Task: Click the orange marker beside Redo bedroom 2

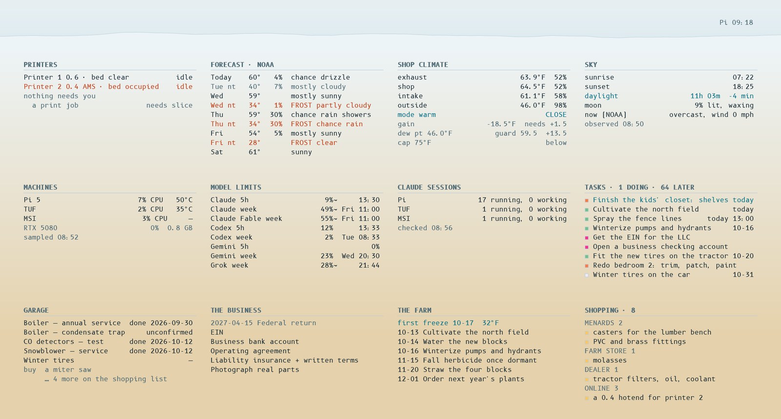Action: coord(587,266)
